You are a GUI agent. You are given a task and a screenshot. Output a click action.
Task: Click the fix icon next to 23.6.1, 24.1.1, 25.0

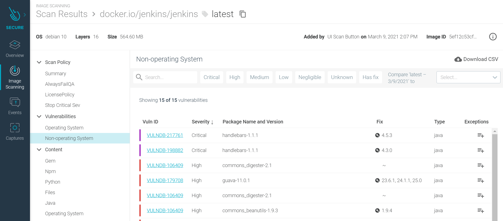tap(377, 180)
